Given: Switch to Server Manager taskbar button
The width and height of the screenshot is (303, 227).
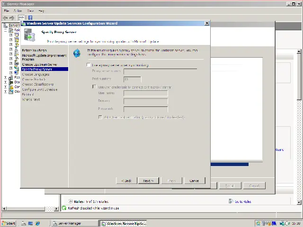Looking at the screenshot, I should [x=75, y=223].
